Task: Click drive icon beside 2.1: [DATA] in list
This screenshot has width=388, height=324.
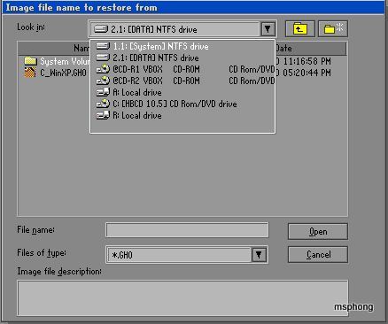Action: [x=103, y=58]
